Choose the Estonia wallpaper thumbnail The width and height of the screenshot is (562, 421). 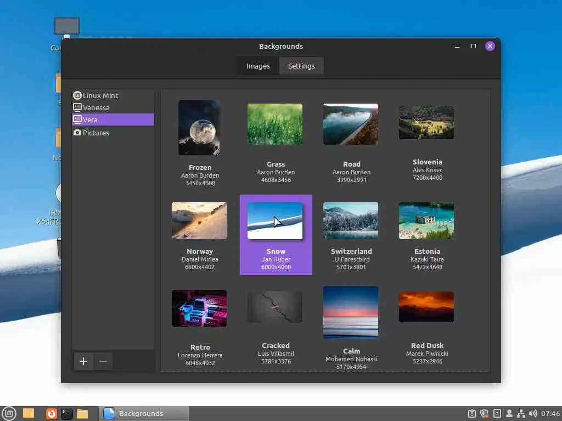tap(426, 220)
